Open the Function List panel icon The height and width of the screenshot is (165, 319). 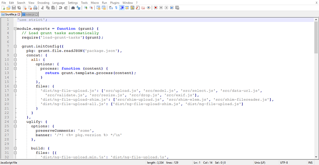click(x=138, y=8)
